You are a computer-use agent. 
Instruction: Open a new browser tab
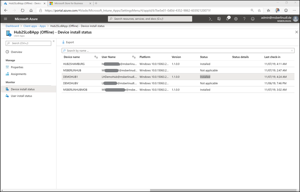point(96,3)
